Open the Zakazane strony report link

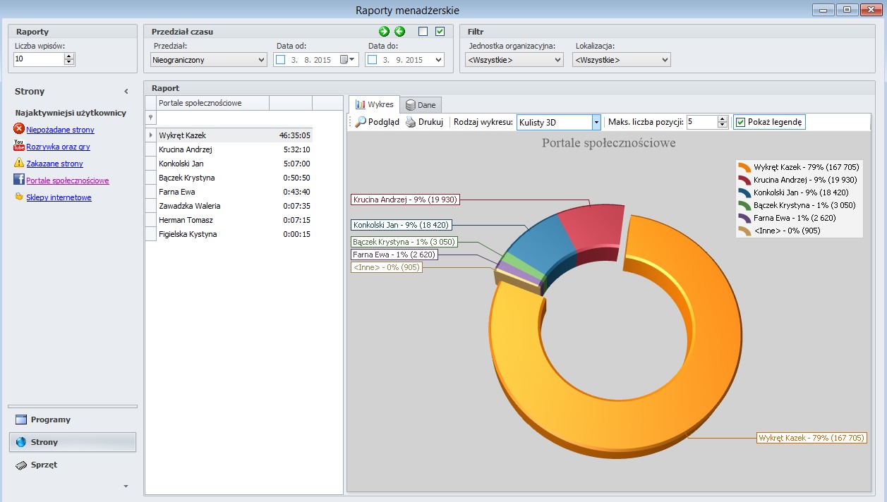point(54,164)
